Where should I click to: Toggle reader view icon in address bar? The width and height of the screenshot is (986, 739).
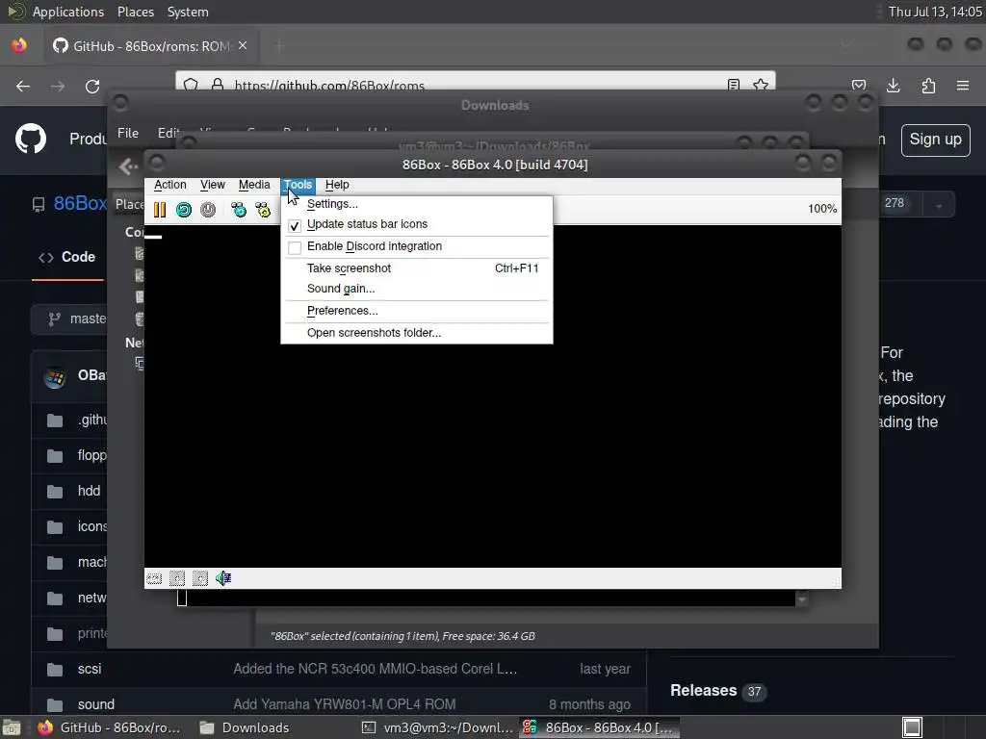pos(733,85)
